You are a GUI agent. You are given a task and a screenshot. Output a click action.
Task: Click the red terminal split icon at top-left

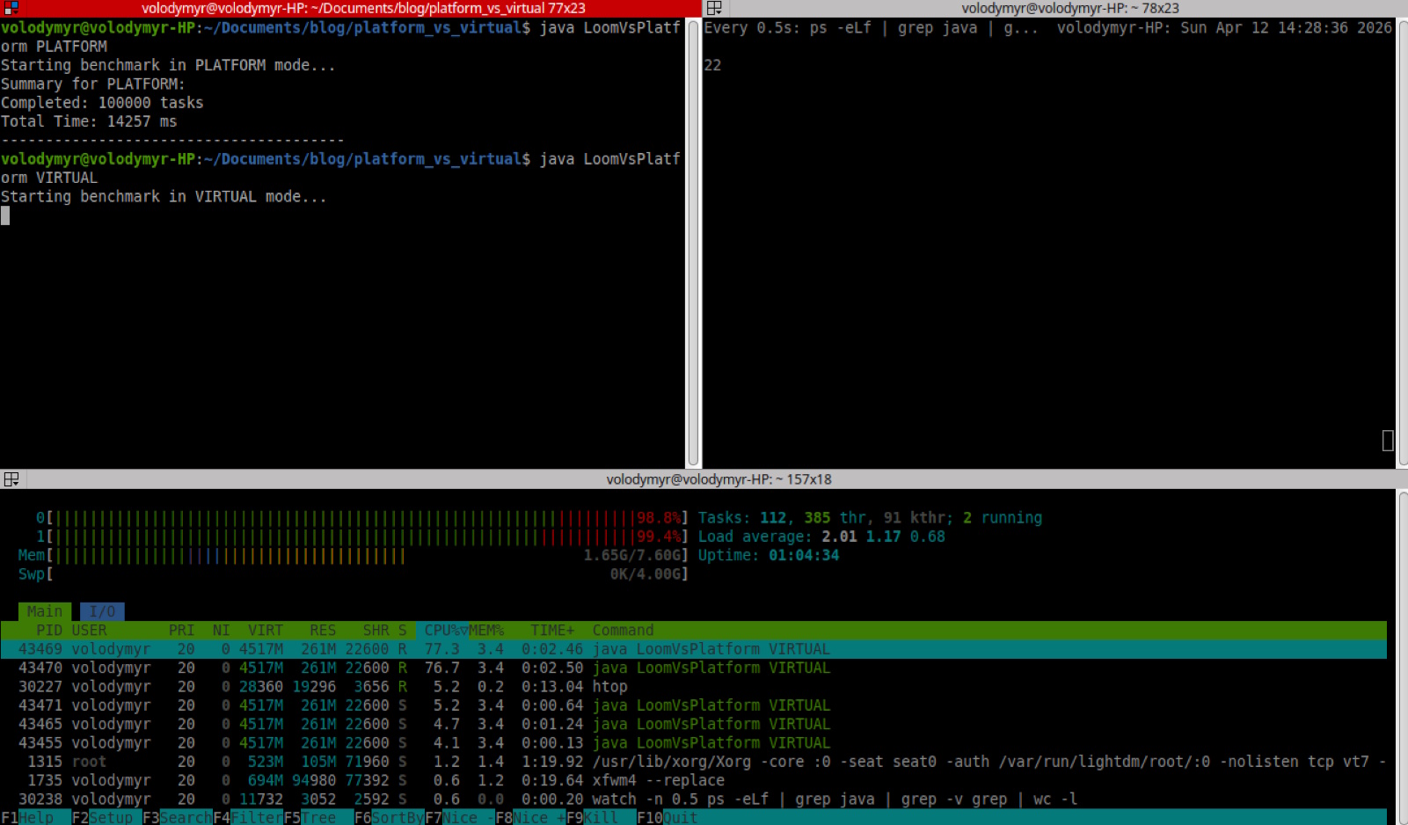11,8
